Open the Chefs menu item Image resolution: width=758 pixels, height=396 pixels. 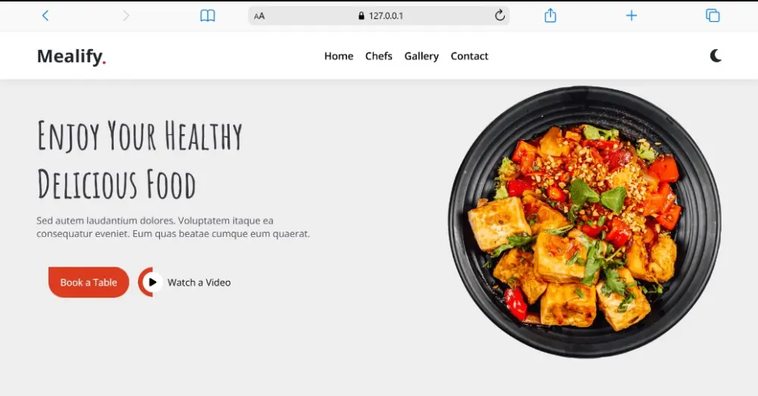click(x=378, y=56)
